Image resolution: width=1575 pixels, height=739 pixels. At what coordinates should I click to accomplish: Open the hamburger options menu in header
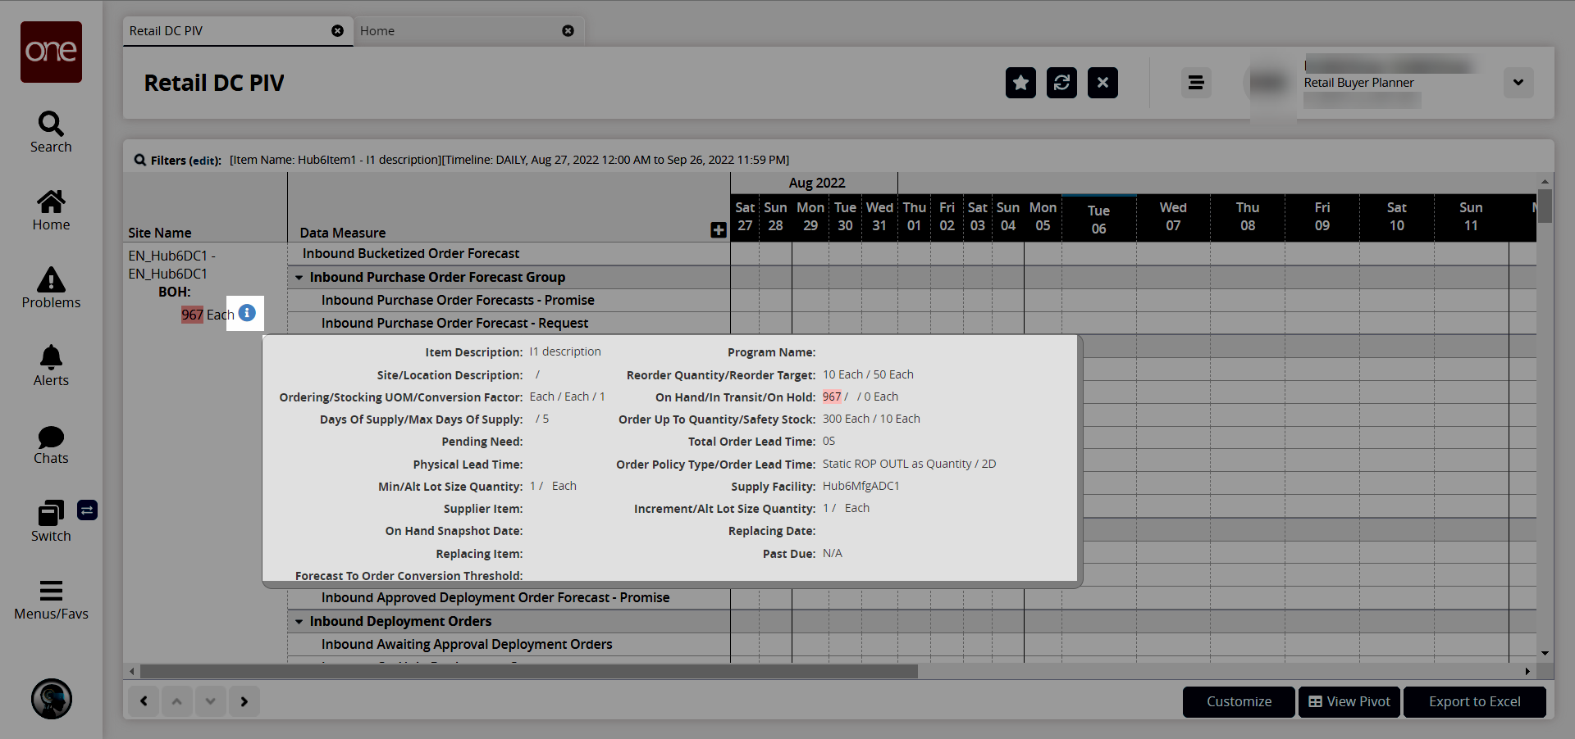click(x=1196, y=83)
